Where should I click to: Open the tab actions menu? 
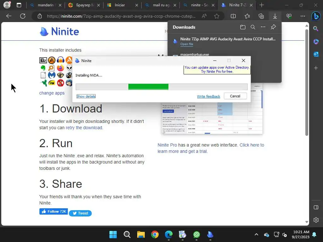point(19,5)
